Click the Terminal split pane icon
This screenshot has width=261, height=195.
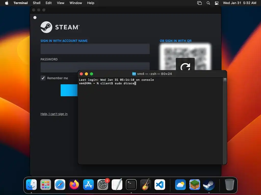point(225,79)
